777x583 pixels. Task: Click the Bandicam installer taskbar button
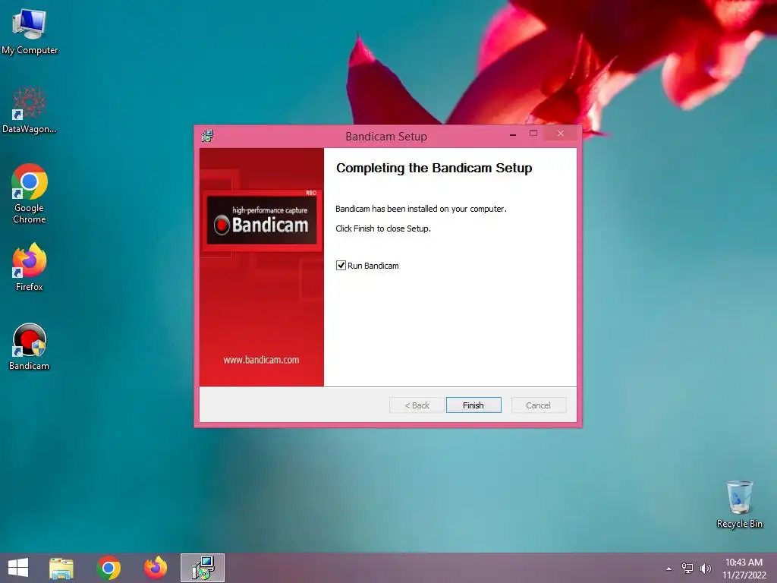(202, 568)
